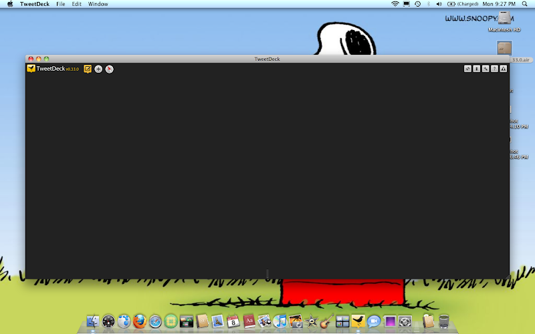
Task: Open TweetDeck settings wrench icon
Action: coord(486,69)
